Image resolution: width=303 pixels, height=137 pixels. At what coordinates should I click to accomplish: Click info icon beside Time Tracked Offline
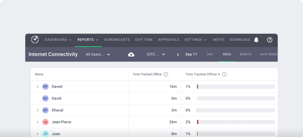click(166, 74)
